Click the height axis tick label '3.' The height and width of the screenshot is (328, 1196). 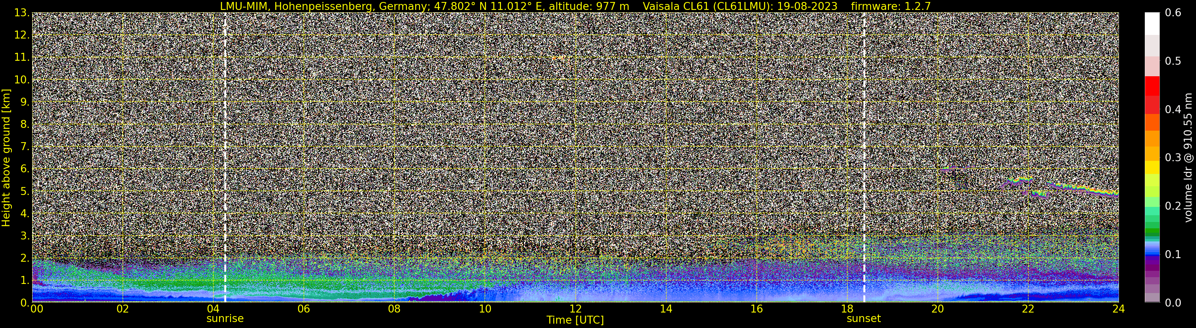[x=25, y=236]
